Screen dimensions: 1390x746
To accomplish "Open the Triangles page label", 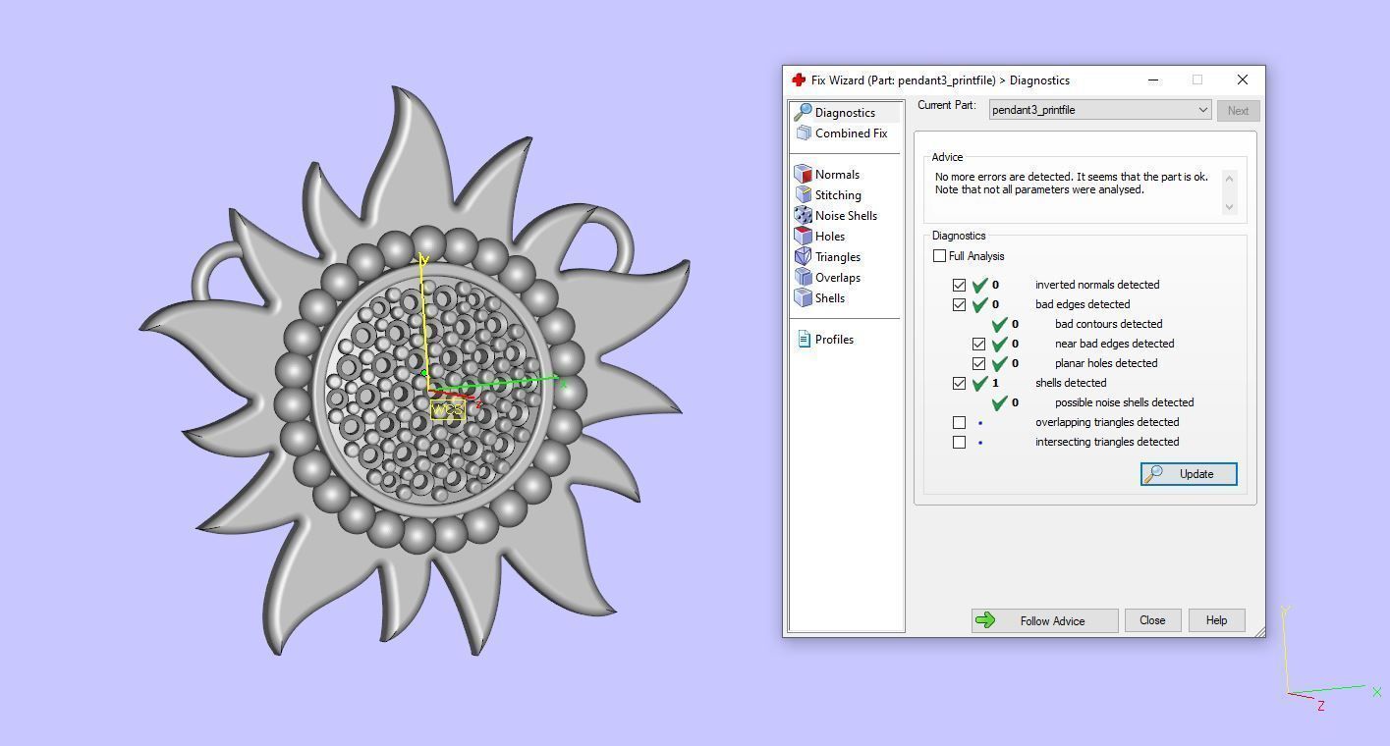I will click(838, 257).
